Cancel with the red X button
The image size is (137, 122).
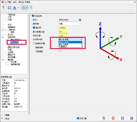113,118
